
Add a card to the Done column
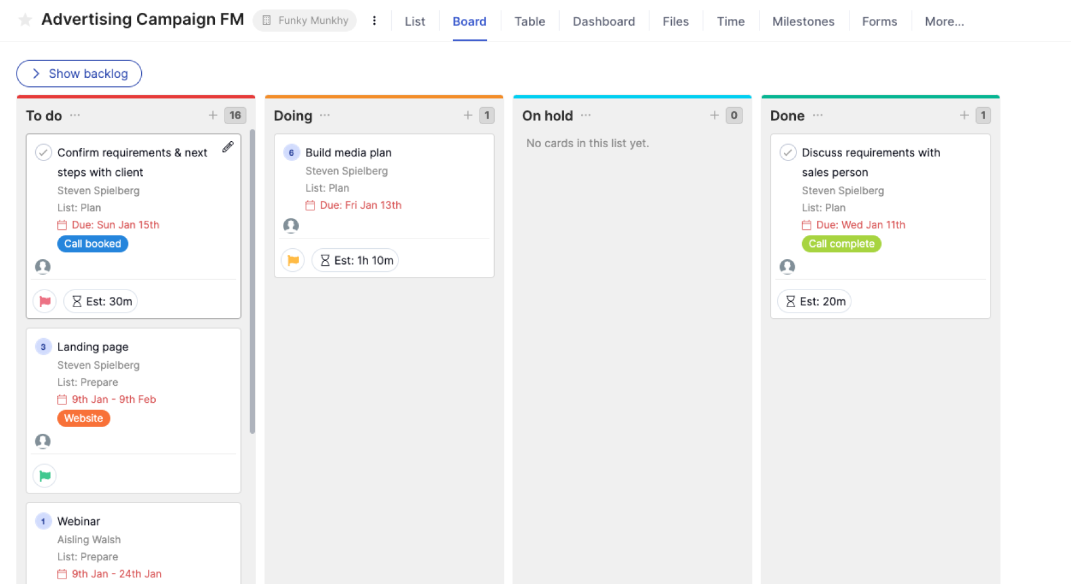(964, 115)
